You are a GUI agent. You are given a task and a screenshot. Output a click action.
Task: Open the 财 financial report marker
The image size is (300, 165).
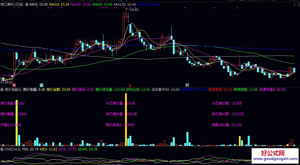(187, 85)
